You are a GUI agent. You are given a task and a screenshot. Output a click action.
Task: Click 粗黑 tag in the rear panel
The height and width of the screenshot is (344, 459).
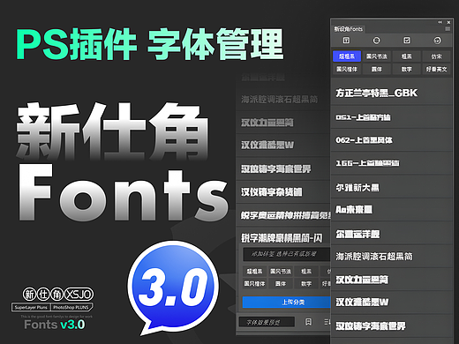point(306,272)
